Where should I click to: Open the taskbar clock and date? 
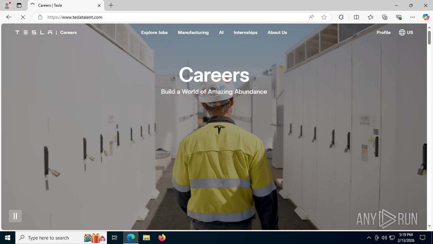pos(405,238)
